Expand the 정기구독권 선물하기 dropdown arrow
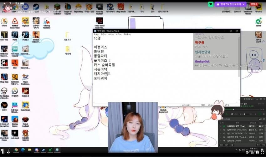This screenshot has height=157, width=266. (243, 4)
